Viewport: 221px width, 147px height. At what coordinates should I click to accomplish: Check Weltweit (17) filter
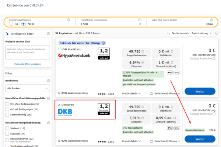(7, 128)
